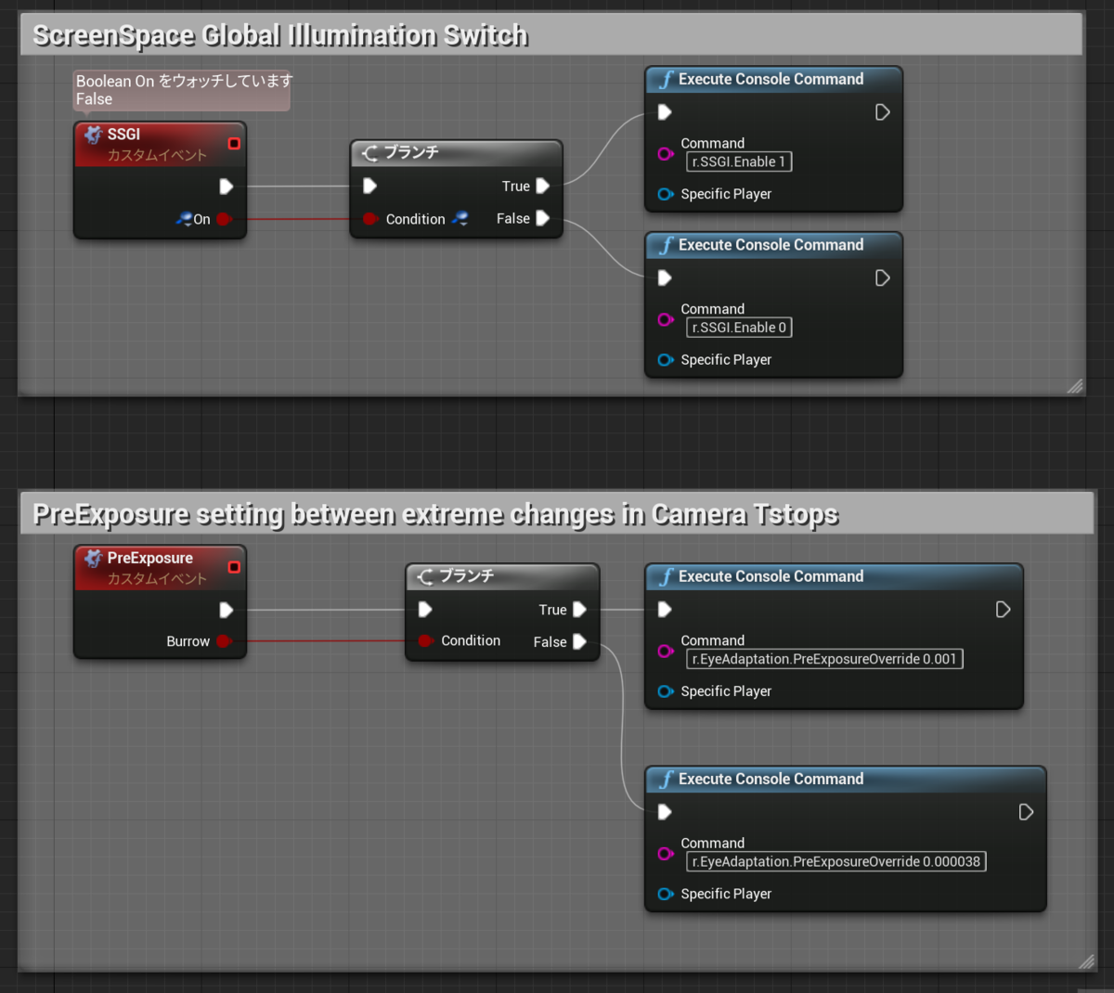Click the lower Branch node's True output pin

[579, 609]
